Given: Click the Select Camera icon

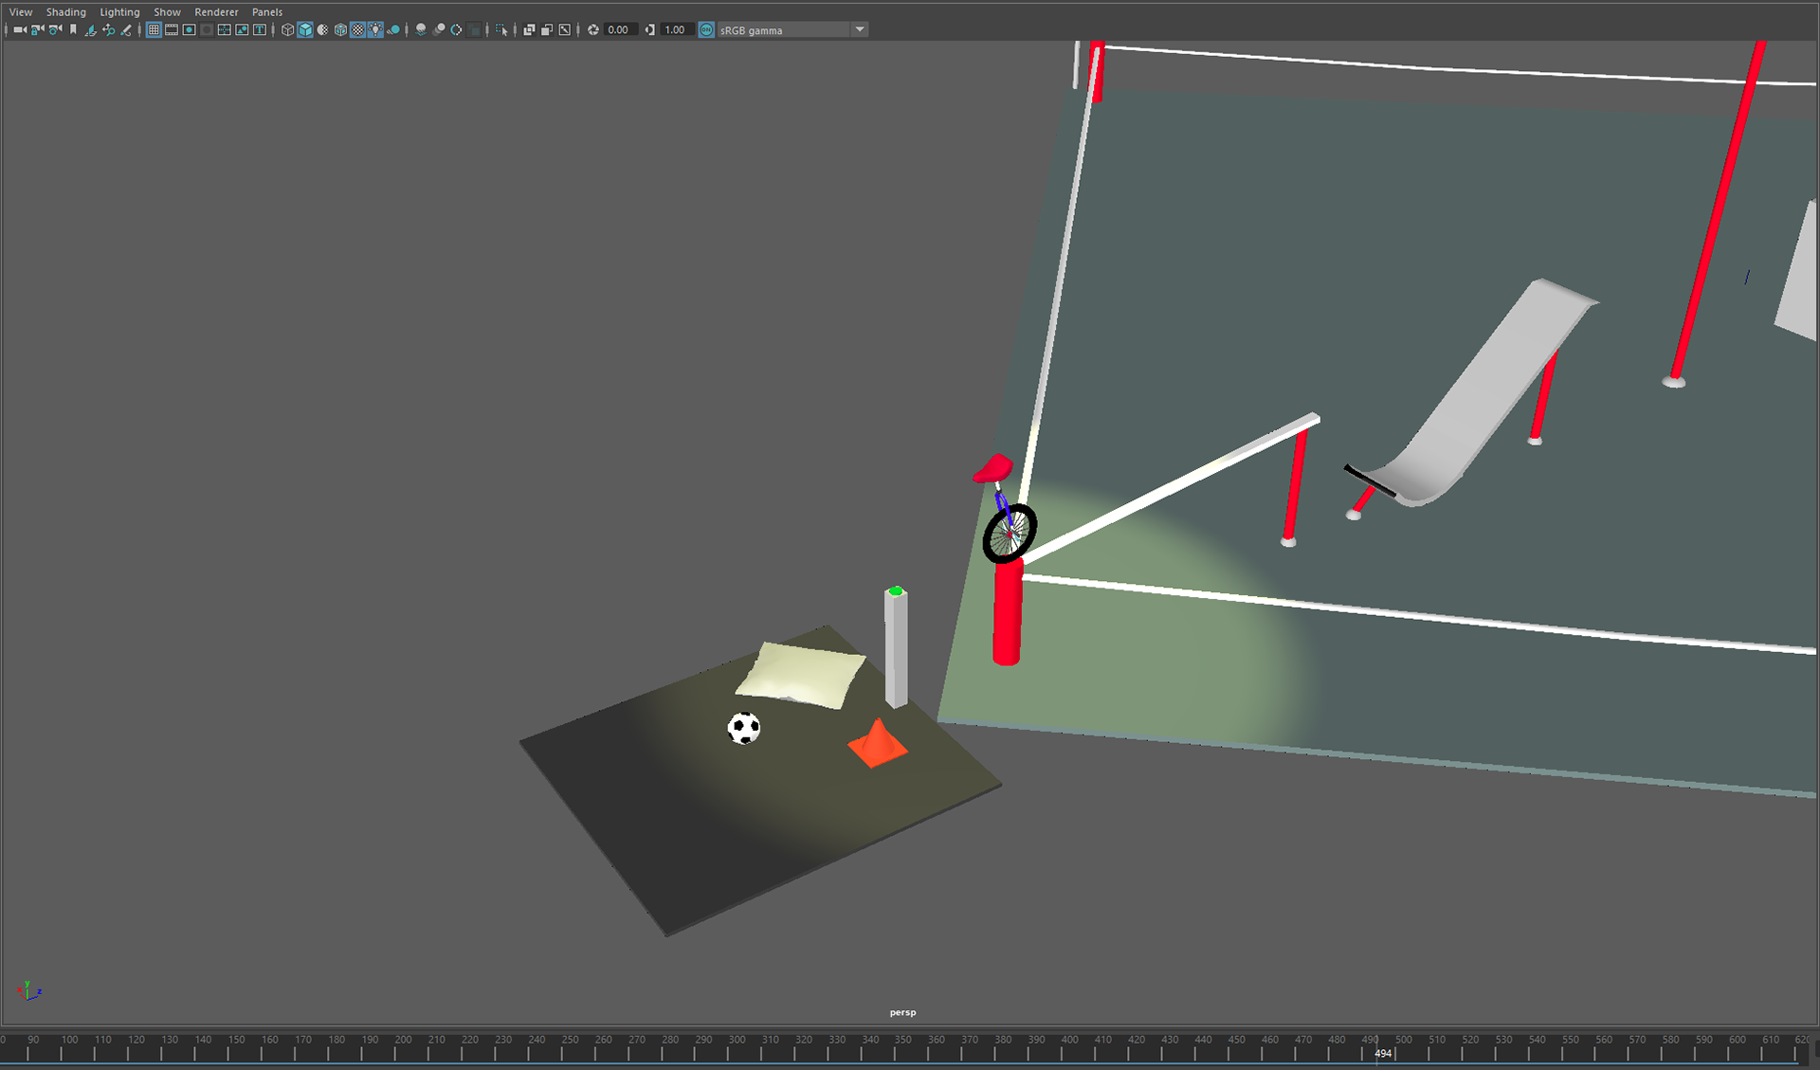Looking at the screenshot, I should pyautogui.click(x=19, y=30).
